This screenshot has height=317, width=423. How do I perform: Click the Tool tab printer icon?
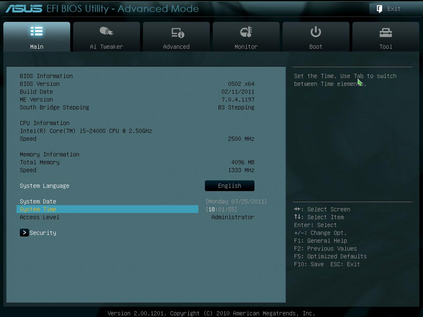tap(385, 33)
